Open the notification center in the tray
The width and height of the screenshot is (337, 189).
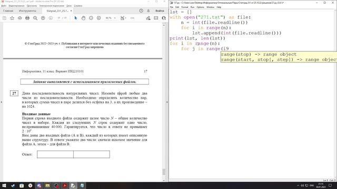330,185
